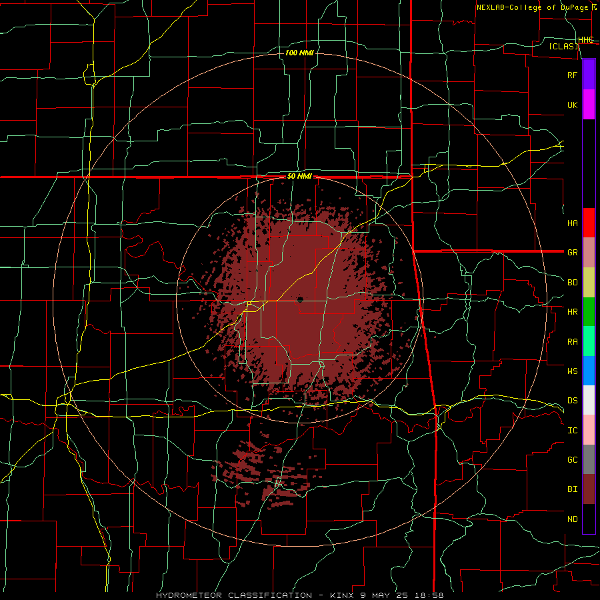Image resolution: width=600 pixels, height=600 pixels.
Task: Click the dark green HR legend swatch
Action: [589, 311]
